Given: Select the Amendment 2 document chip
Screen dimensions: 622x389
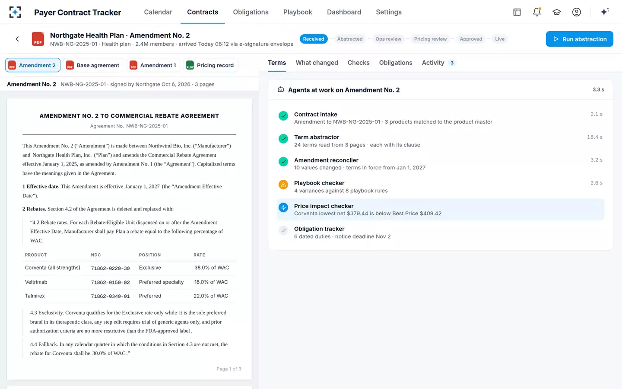Looking at the screenshot, I should pyautogui.click(x=33, y=65).
